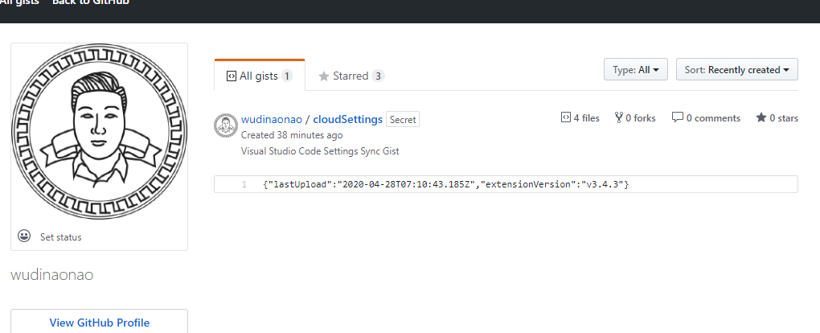Switch to the Starred tab label

point(351,76)
